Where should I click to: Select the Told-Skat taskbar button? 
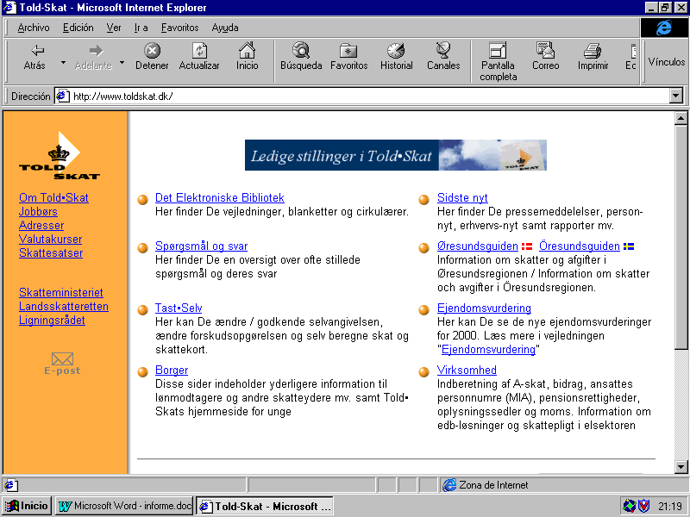point(265,506)
